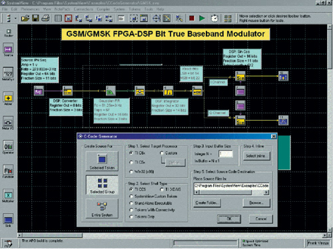Image resolution: width=333 pixels, height=249 pixels.
Task: Run the simulation with green play icon
Action: [202, 18]
